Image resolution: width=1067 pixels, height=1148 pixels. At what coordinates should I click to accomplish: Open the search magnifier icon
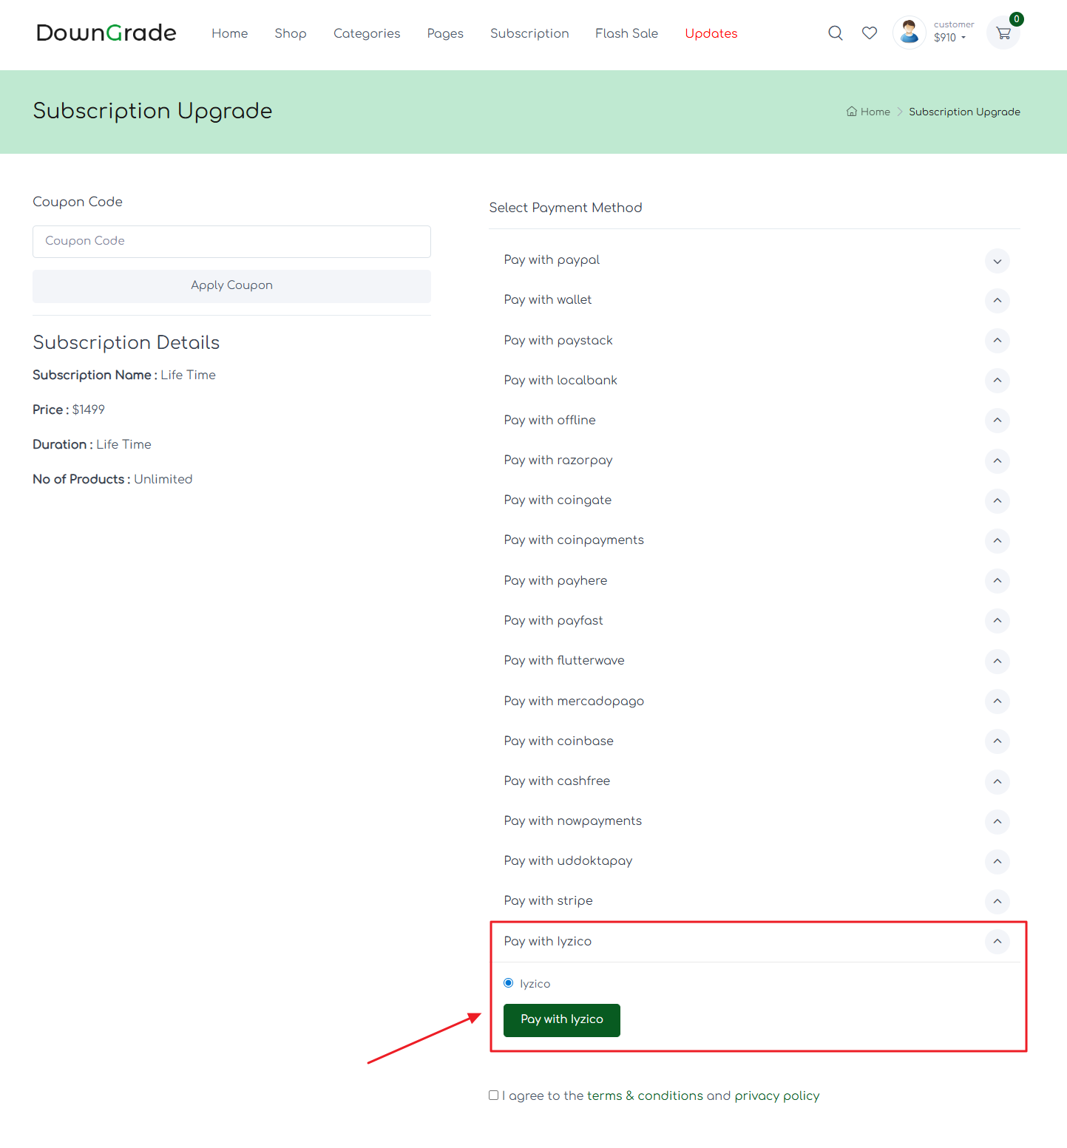(x=835, y=33)
